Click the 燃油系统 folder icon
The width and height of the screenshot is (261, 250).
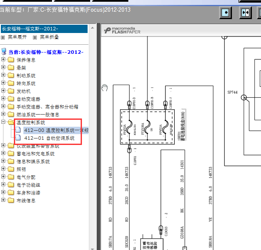click(x=11, y=114)
